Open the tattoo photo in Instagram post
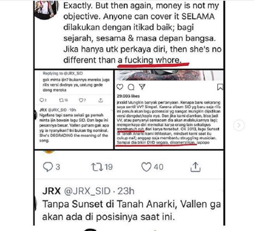This screenshot has width=254, height=231. tap(169, 75)
